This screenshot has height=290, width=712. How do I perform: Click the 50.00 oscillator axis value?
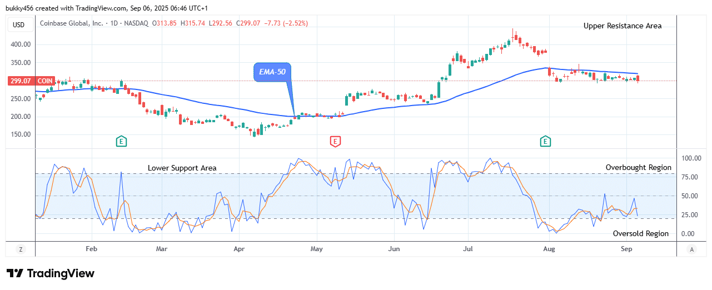[690, 196]
